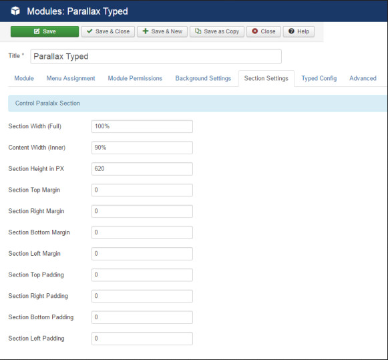
Task: Click the Joomla module cube icon
Action: point(15,11)
